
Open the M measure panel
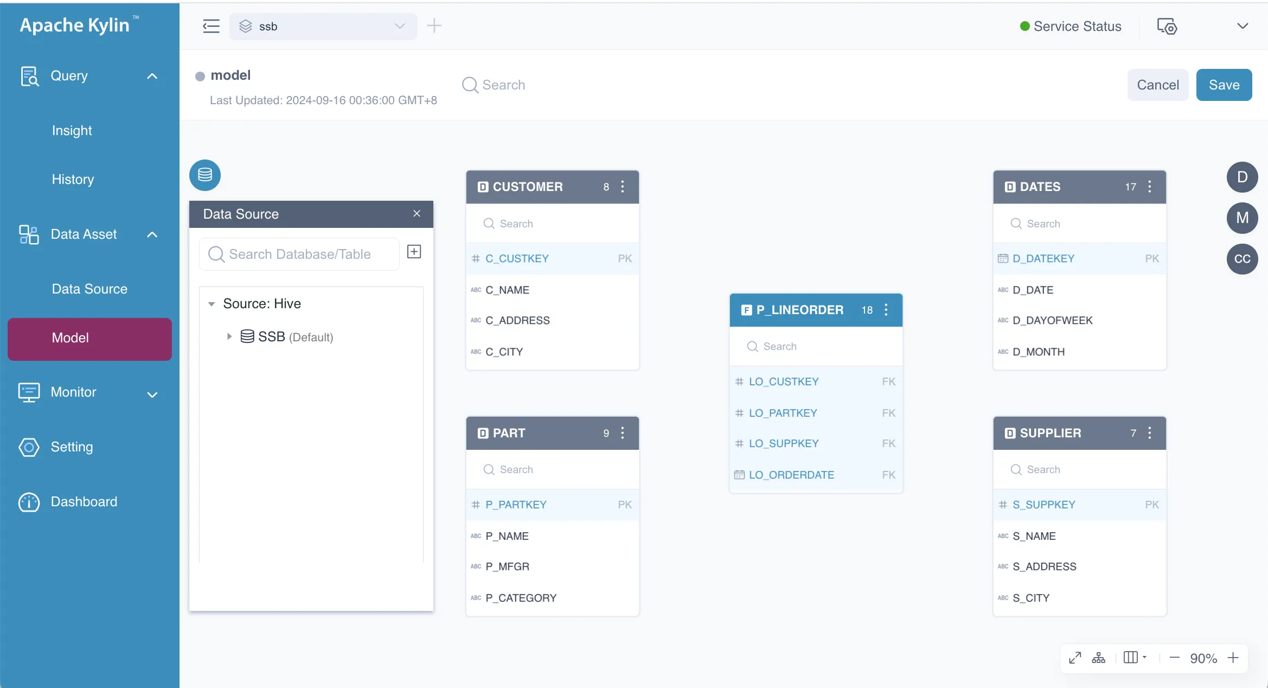[x=1242, y=218]
